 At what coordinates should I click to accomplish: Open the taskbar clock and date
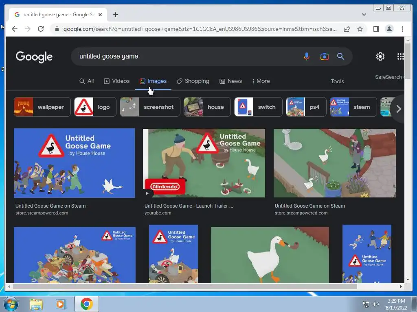point(396,304)
